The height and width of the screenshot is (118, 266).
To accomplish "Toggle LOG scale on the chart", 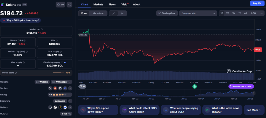I will pos(254,13).
